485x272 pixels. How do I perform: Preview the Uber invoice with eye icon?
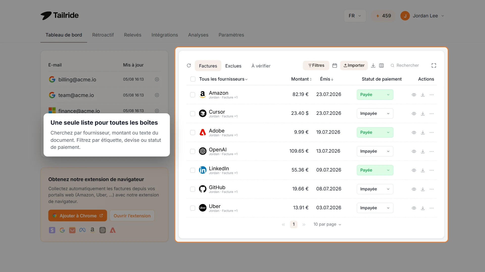click(414, 208)
